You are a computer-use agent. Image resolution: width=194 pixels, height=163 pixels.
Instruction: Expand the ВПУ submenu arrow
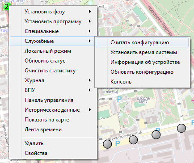(90, 90)
